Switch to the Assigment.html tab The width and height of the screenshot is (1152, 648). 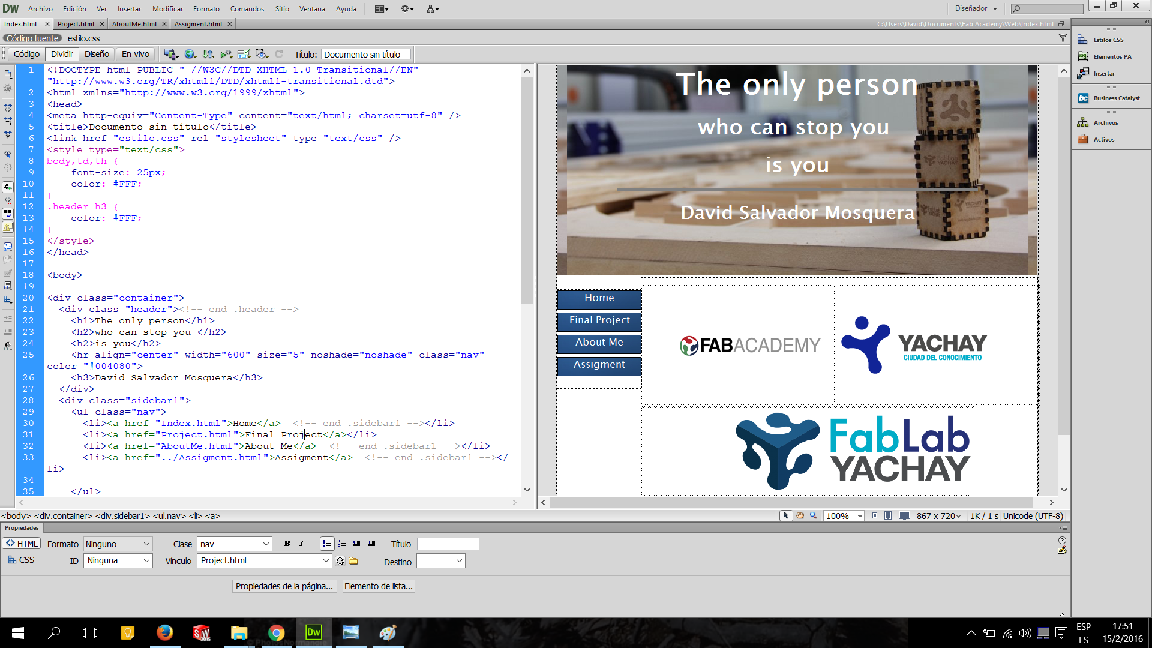(198, 24)
